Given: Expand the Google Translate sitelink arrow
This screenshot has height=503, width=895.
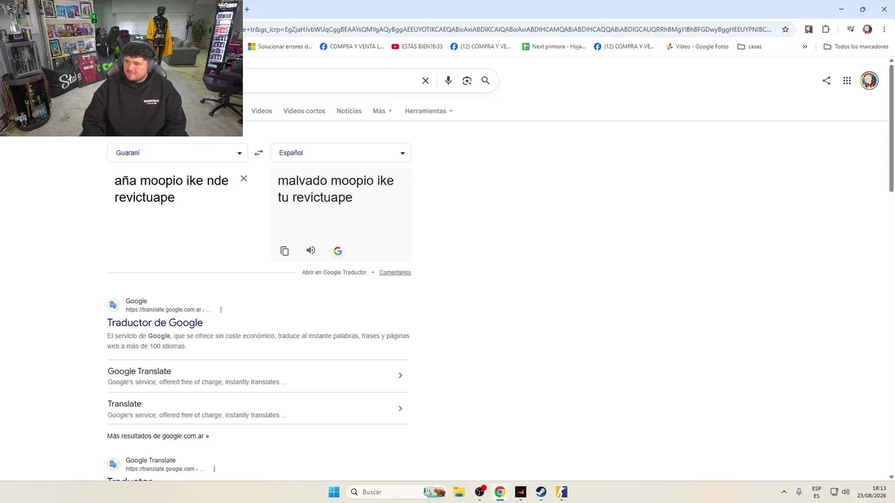Looking at the screenshot, I should tap(400, 376).
